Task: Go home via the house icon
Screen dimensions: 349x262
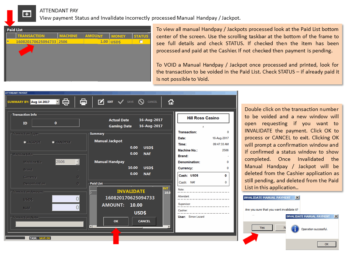Action: 171,102
